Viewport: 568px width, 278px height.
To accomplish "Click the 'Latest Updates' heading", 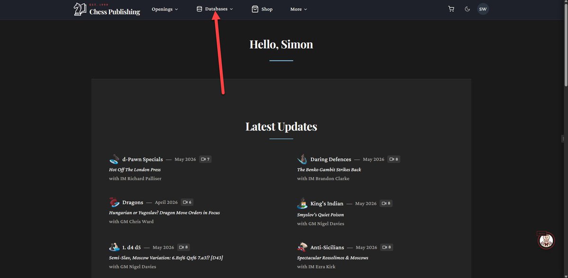I will (281, 126).
